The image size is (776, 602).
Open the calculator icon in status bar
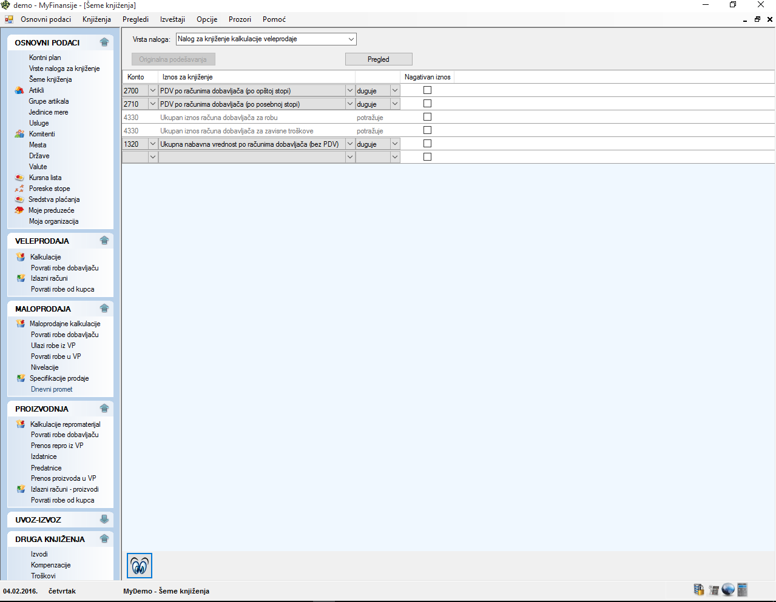click(x=743, y=589)
